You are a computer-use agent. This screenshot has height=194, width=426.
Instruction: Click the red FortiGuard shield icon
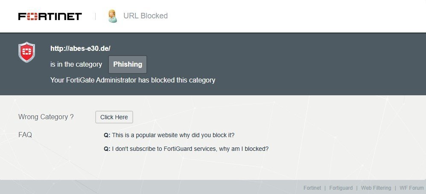(x=26, y=52)
